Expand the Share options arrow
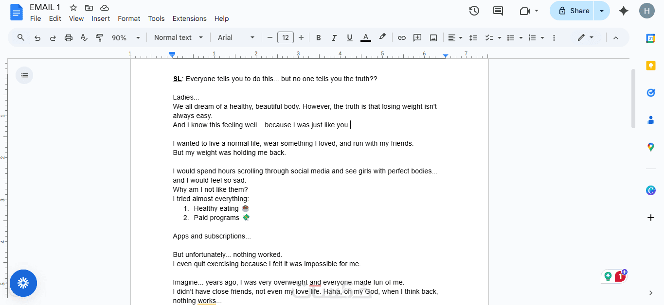Screen dimensions: 664x305 coord(602,11)
